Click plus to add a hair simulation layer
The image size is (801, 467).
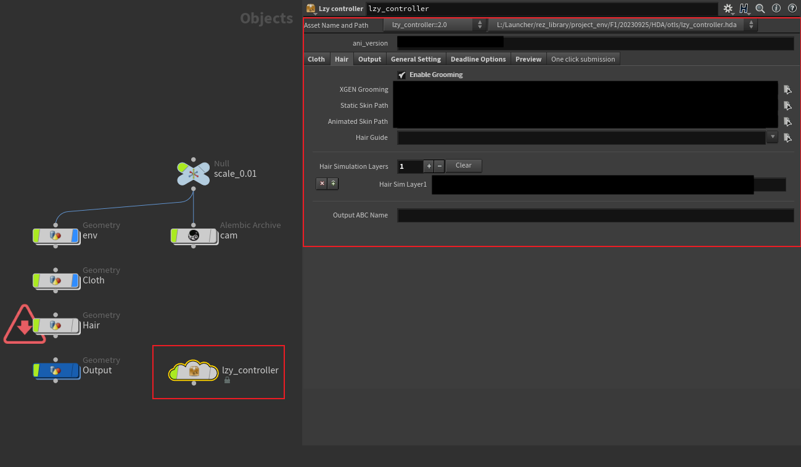(429, 166)
